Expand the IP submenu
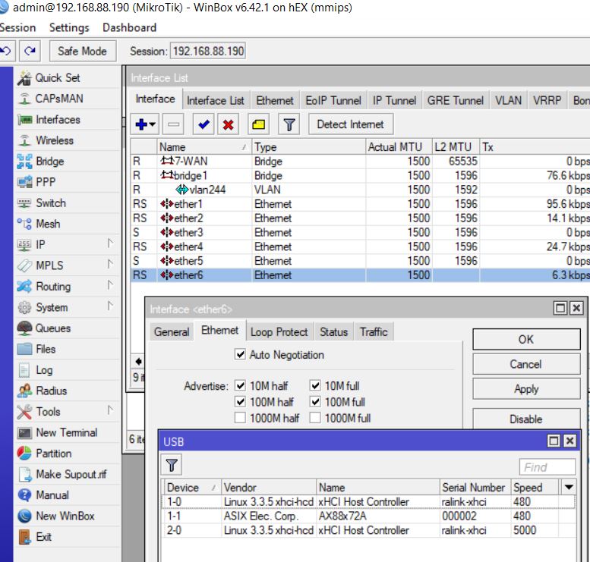This screenshot has height=562, width=590. pyautogui.click(x=110, y=243)
